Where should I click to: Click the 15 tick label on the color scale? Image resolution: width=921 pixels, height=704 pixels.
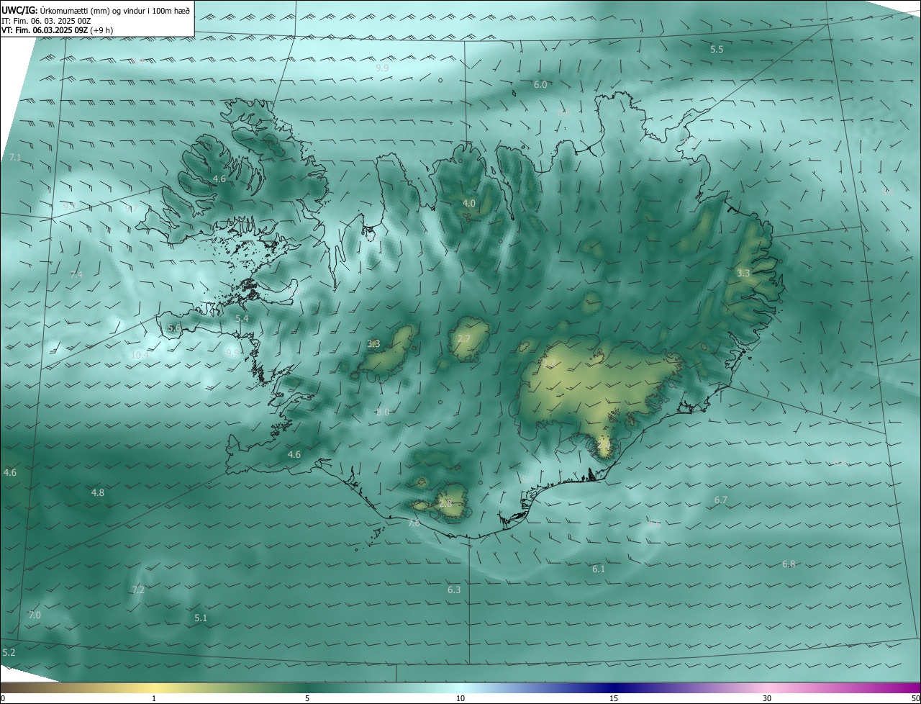[x=614, y=699]
